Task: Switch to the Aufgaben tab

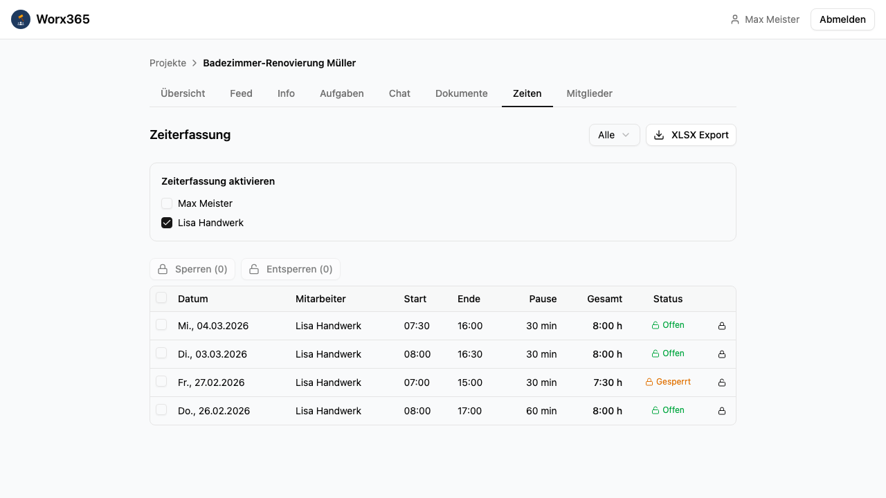Action: tap(341, 93)
